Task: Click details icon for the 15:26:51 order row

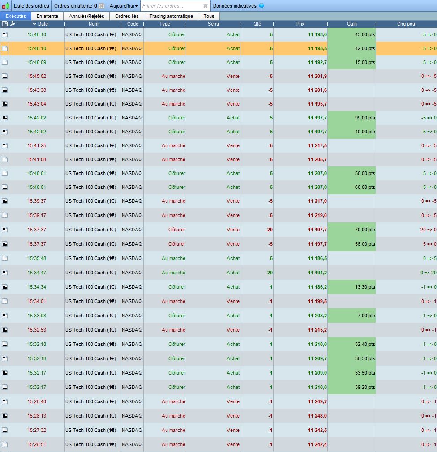Action: coord(4,444)
